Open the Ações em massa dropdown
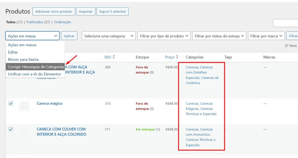 32,36
